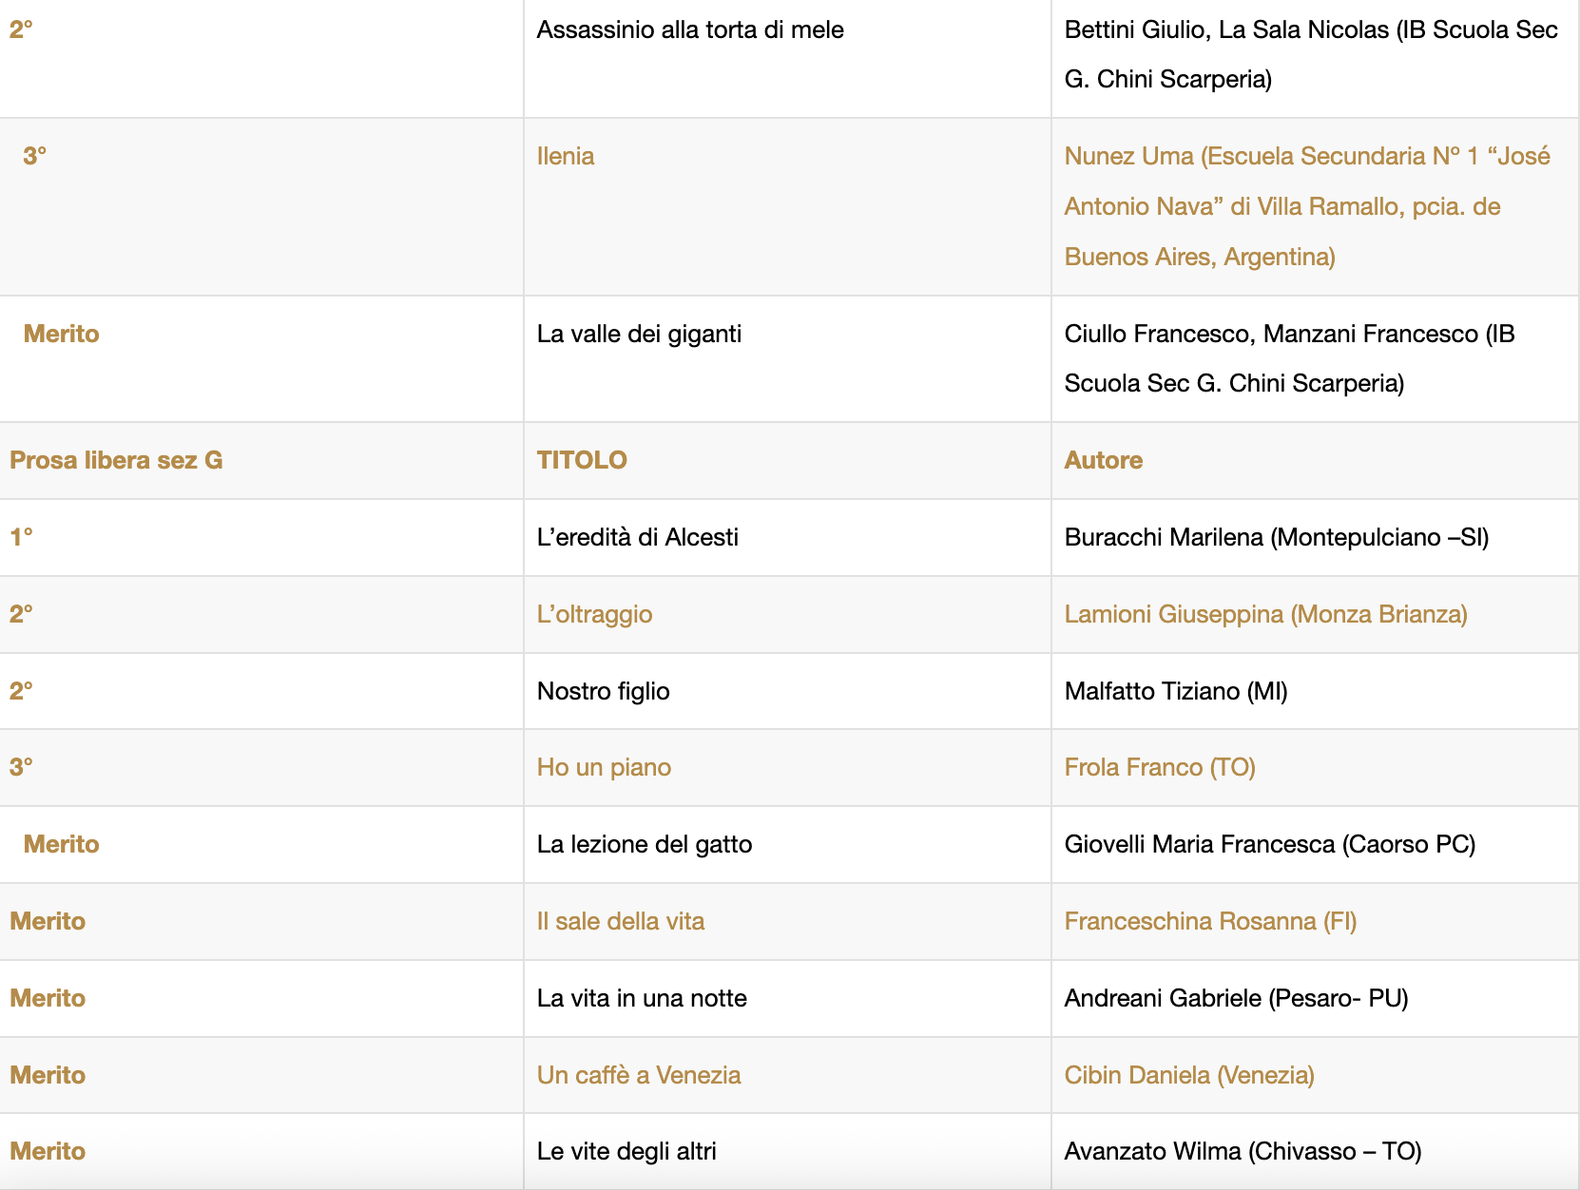The image size is (1580, 1190).
Task: Click author 'Buracchi Marilena (Montepulciano –SI)'
Action: [1276, 537]
